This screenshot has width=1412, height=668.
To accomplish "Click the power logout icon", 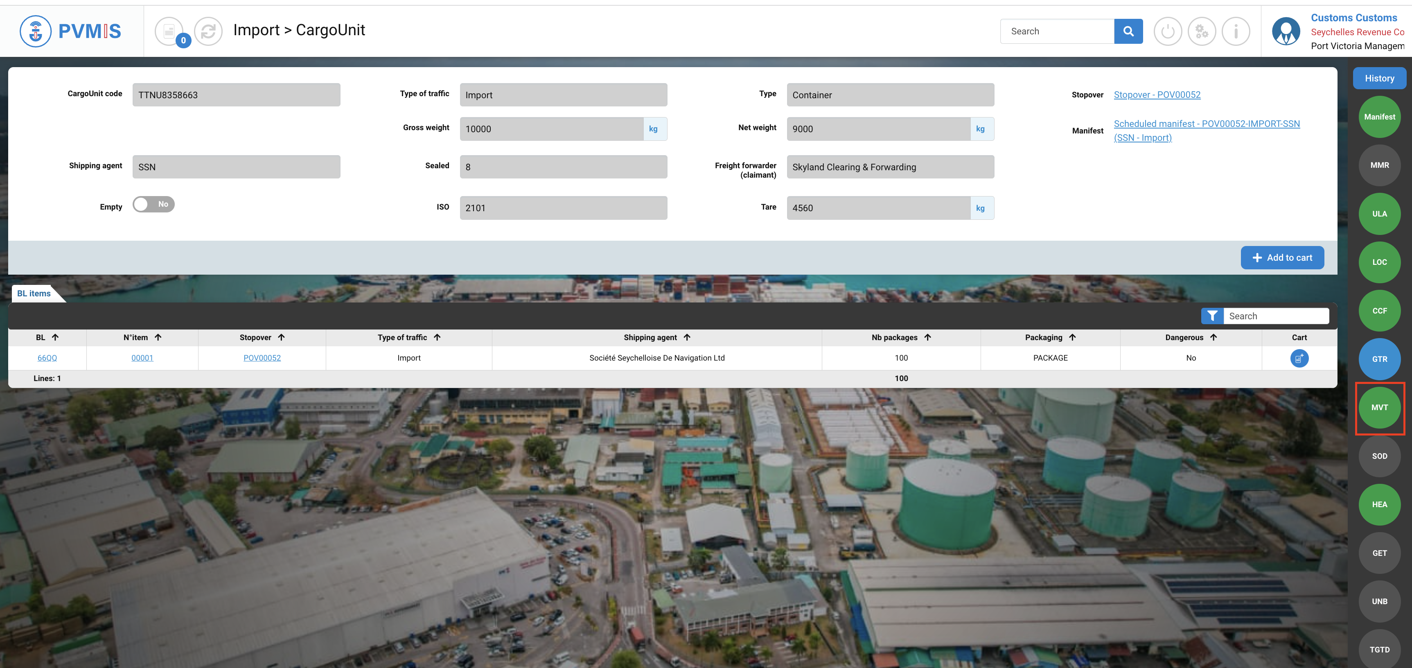I will [x=1168, y=31].
